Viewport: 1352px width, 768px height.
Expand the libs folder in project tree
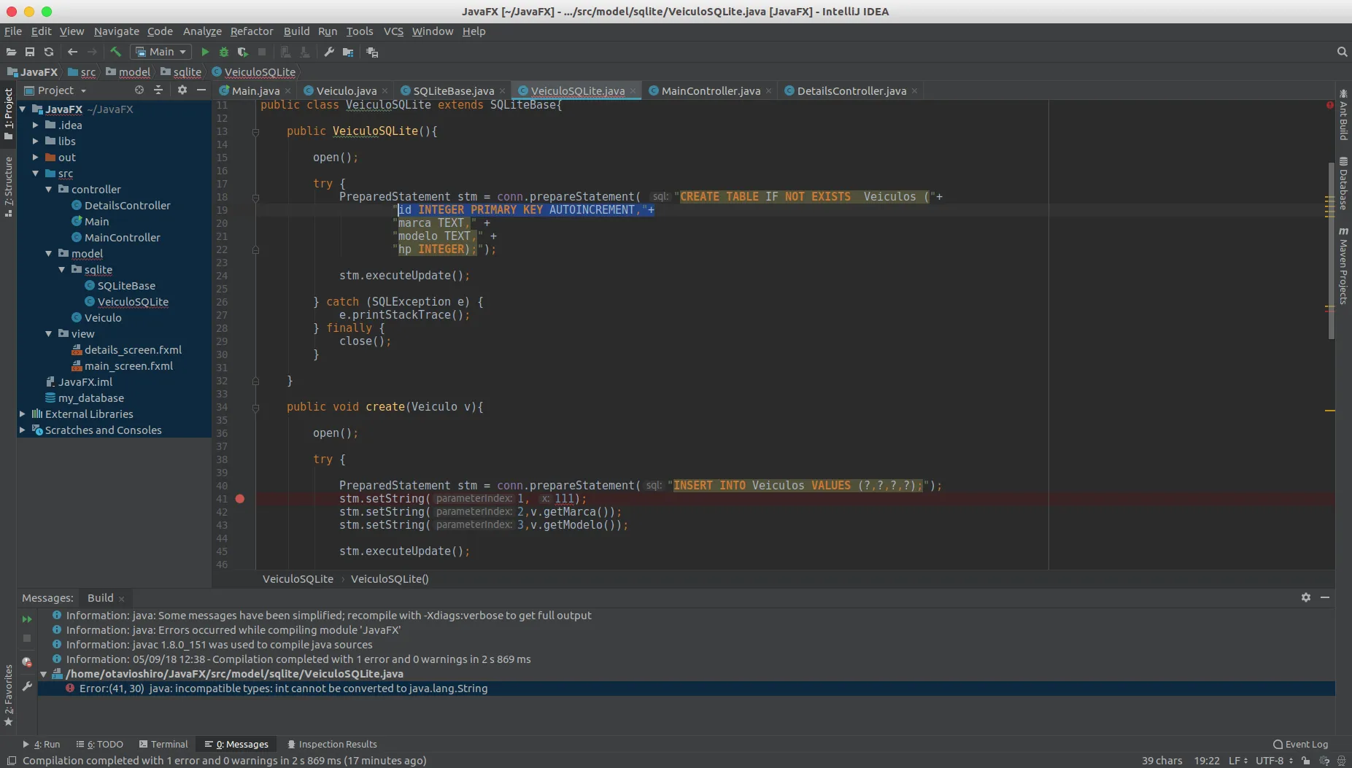coord(35,141)
